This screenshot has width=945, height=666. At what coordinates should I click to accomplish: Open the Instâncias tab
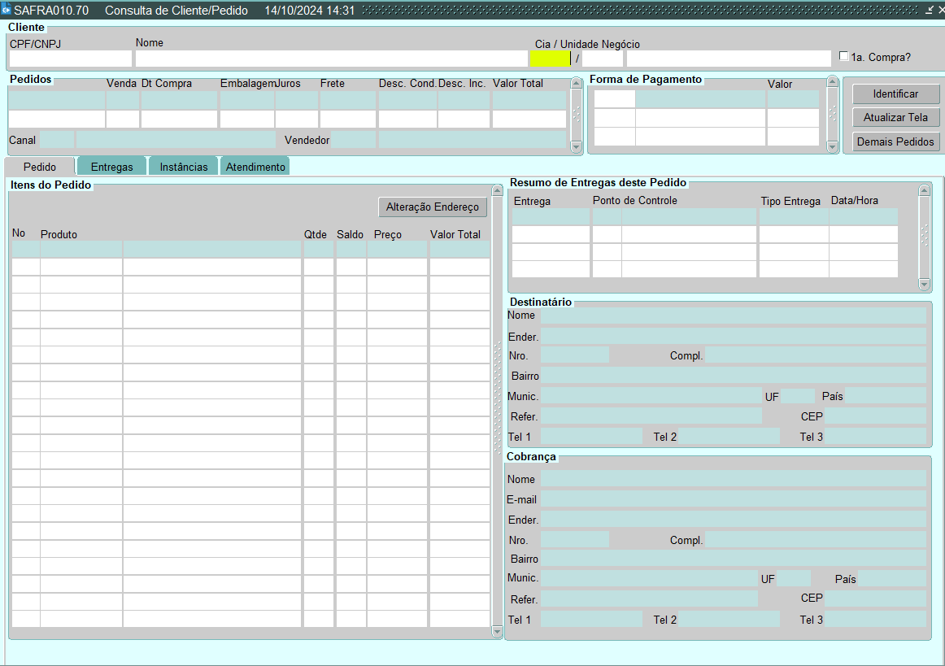183,167
